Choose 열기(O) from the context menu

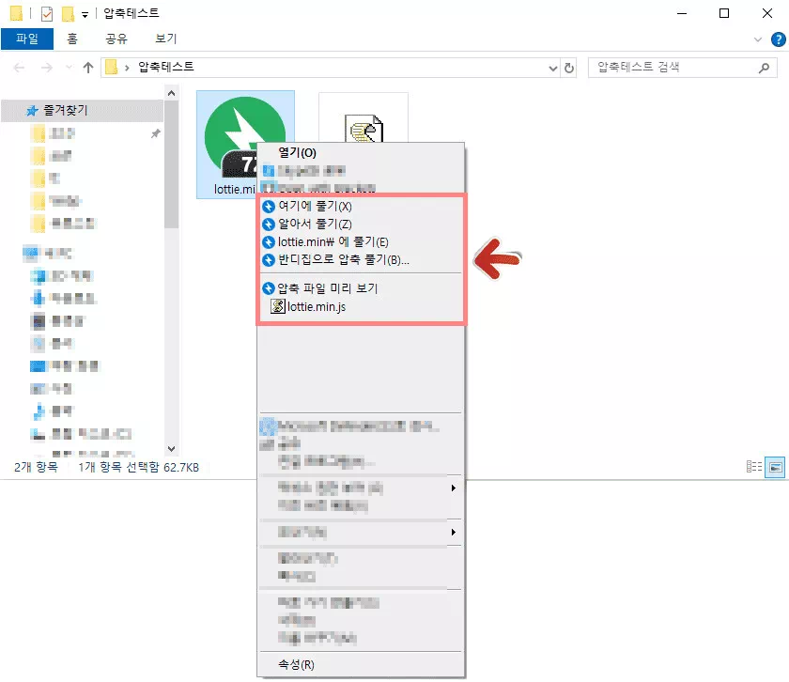coord(360,152)
